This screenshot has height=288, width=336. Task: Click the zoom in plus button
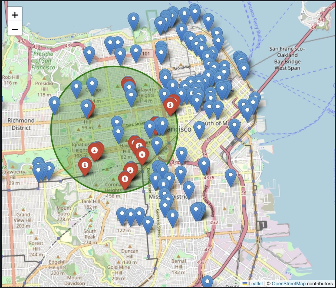pyautogui.click(x=15, y=15)
